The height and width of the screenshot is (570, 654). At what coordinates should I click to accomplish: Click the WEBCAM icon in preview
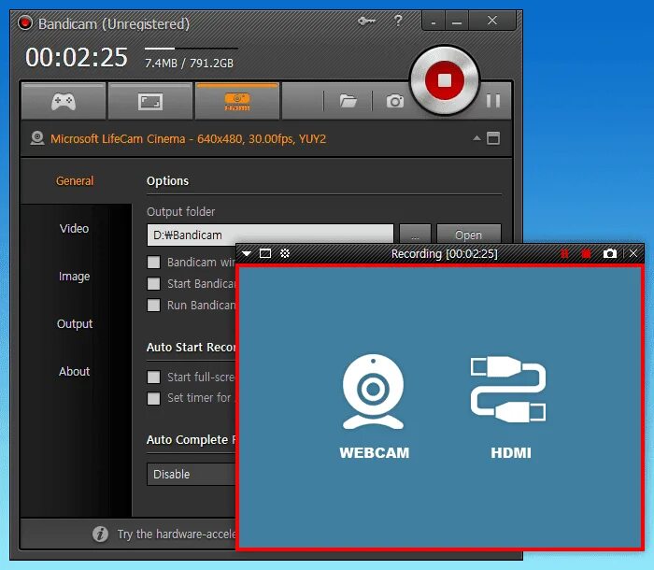click(374, 392)
